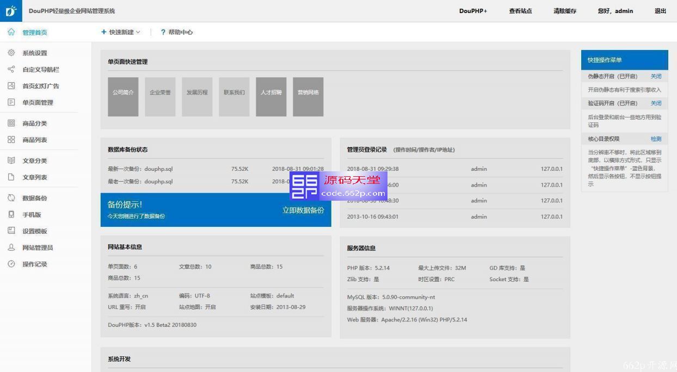
Task: Click 安装日期: 2013-08-29 text
Action: click(278, 307)
